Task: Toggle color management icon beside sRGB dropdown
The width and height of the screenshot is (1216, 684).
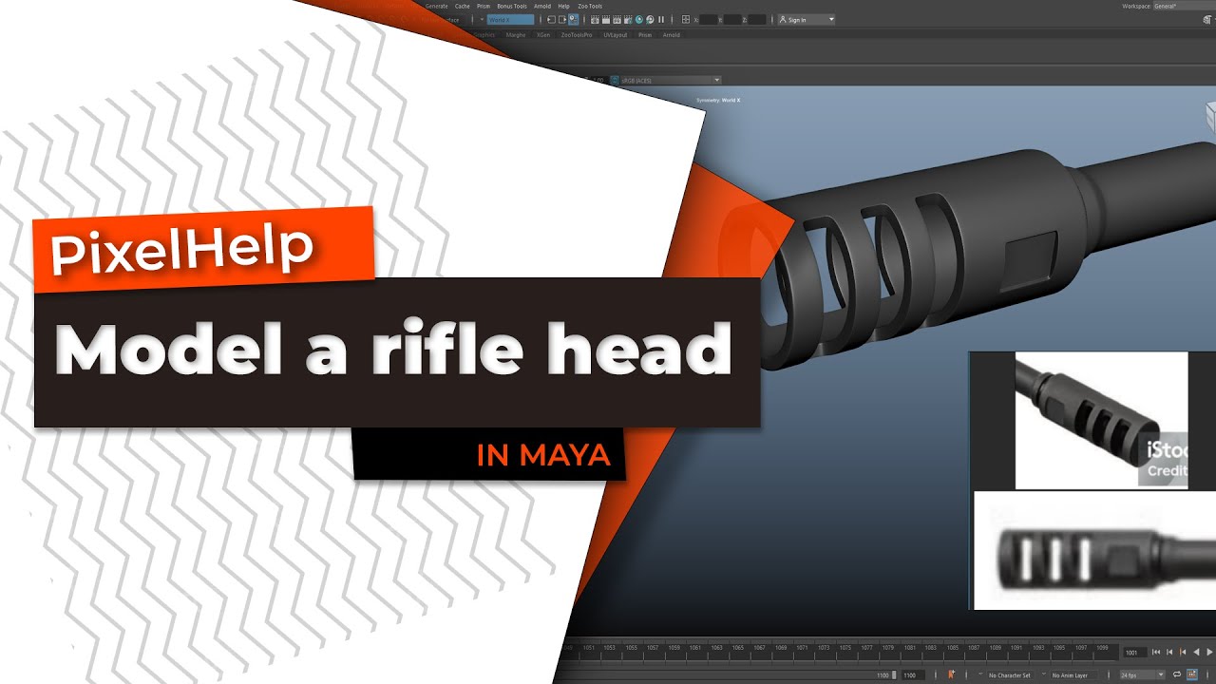Action: tap(615, 80)
